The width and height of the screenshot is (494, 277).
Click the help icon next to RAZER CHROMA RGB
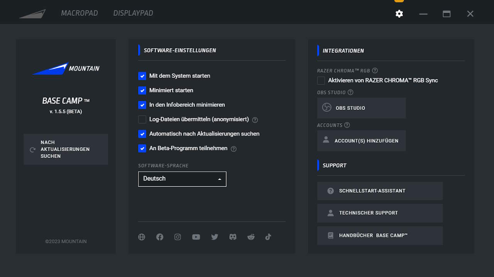point(375,71)
